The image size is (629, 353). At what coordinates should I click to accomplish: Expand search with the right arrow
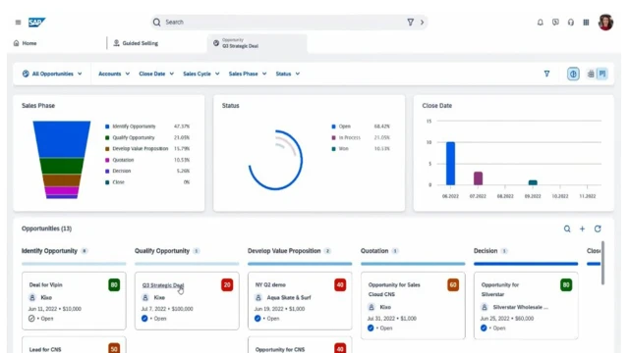tap(422, 23)
